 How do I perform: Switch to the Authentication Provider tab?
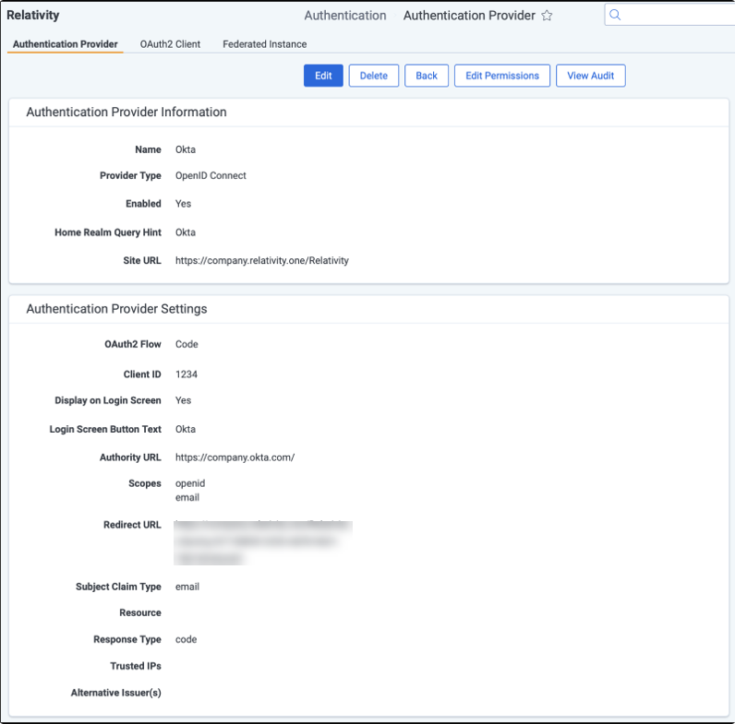coord(66,44)
